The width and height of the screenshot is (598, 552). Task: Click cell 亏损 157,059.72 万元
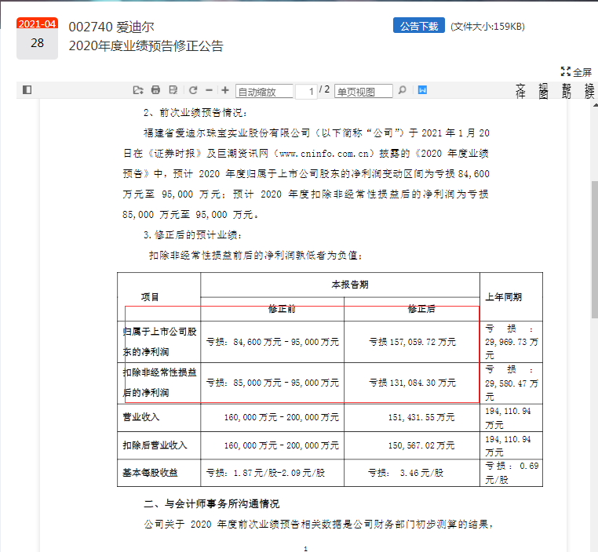(x=412, y=342)
